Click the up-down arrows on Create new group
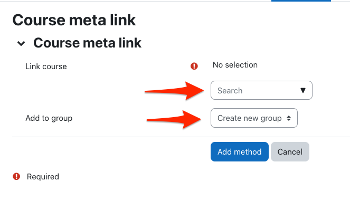The image size is (350, 210). [289, 118]
